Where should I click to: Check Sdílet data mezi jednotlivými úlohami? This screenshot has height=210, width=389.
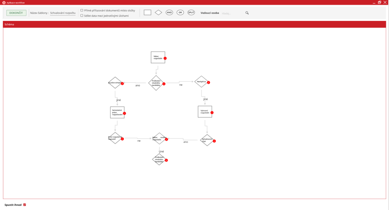(82, 16)
